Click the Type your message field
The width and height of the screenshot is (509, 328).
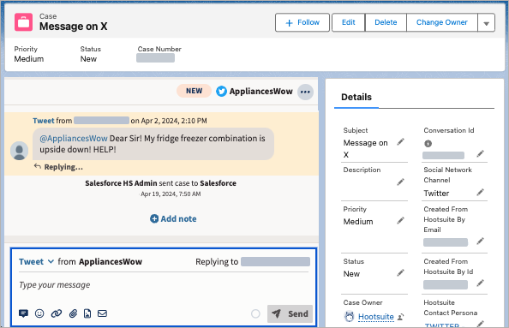164,285
